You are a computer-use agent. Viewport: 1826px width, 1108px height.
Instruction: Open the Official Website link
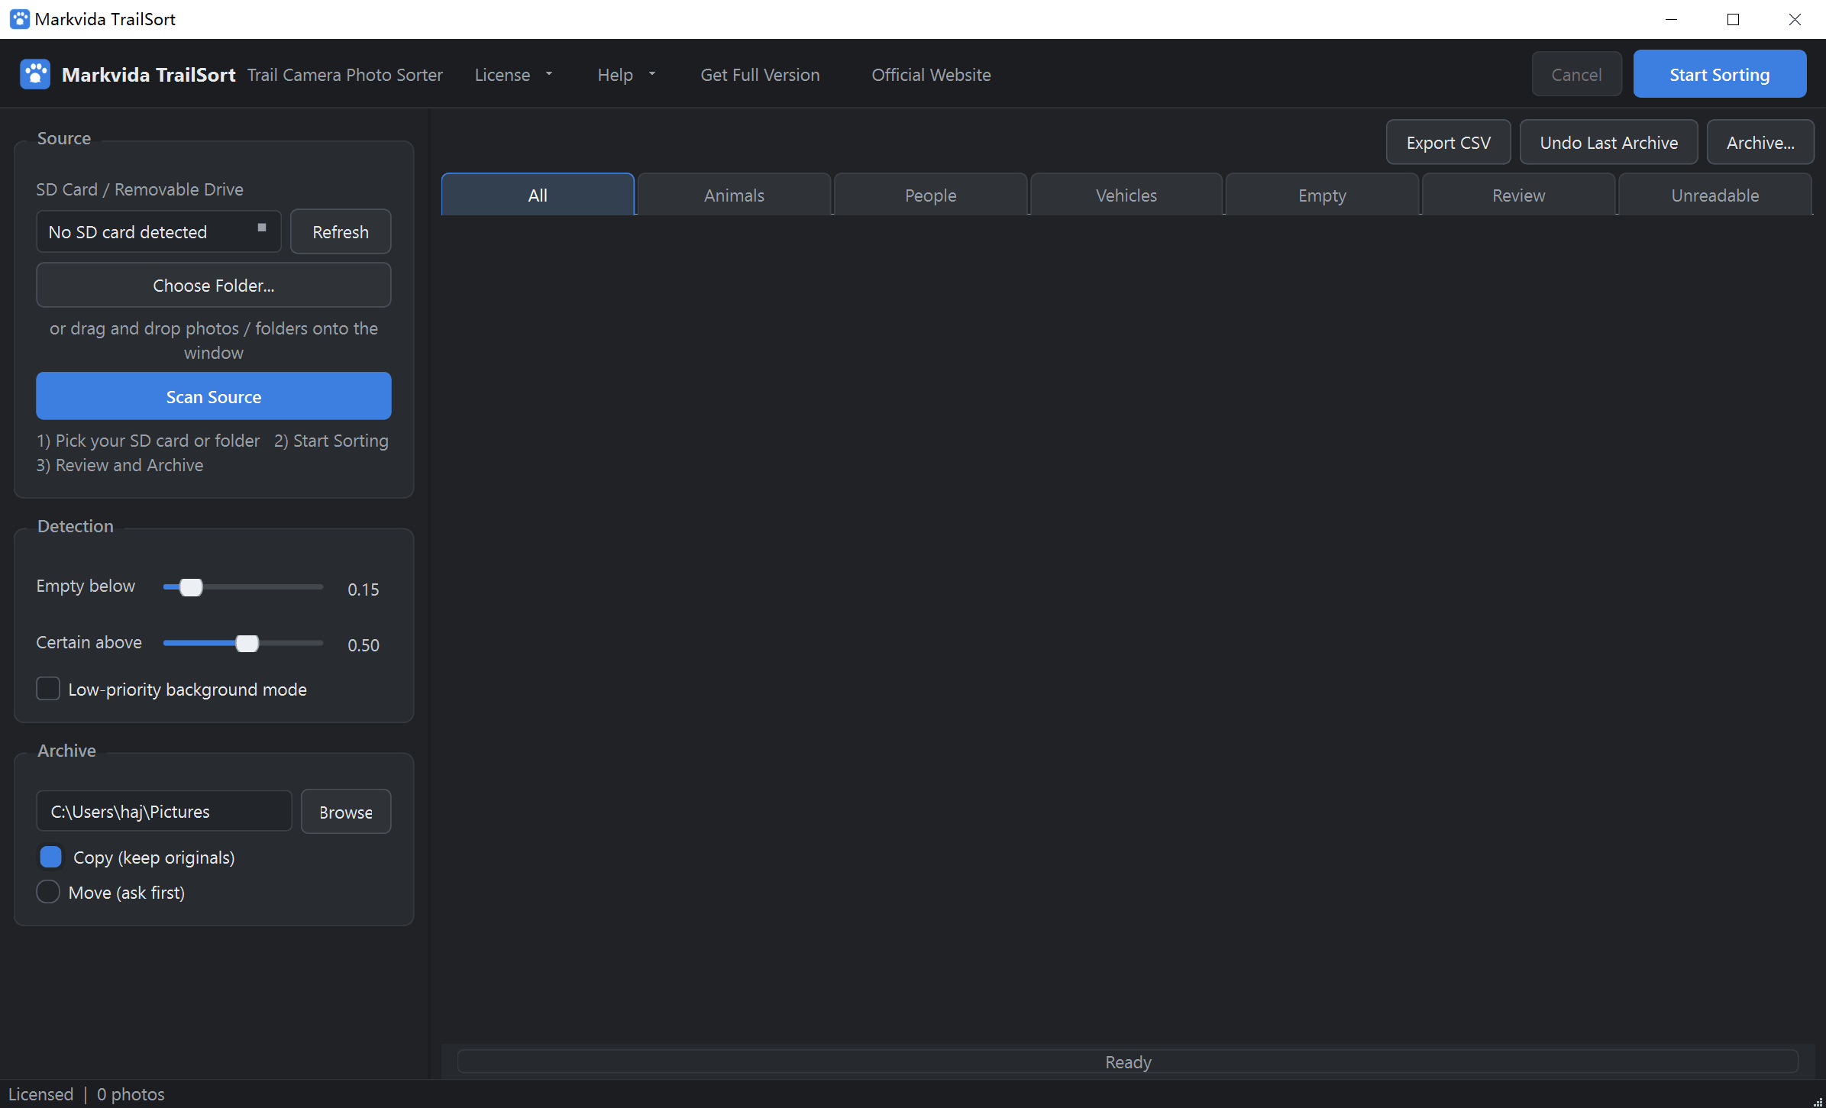pyautogui.click(x=931, y=75)
